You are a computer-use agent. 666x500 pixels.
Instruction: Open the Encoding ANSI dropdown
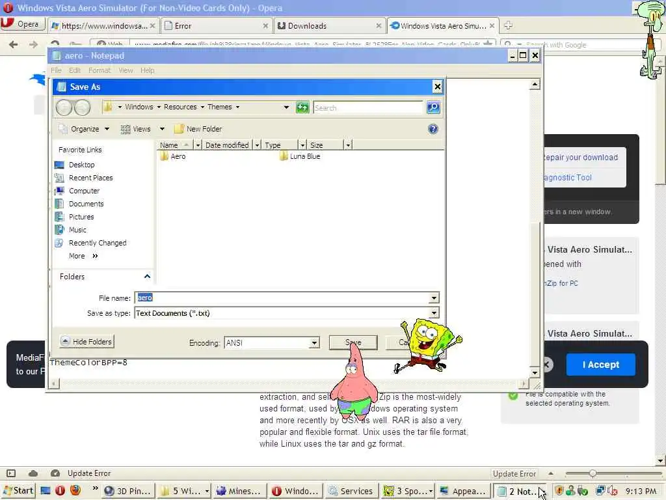pyautogui.click(x=314, y=342)
